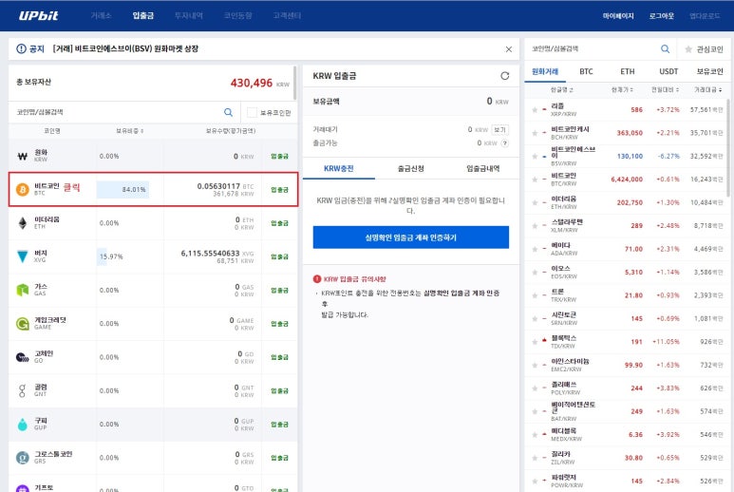The width and height of the screenshot is (734, 492).
Task: Open the 거래소 menu
Action: 101,16
